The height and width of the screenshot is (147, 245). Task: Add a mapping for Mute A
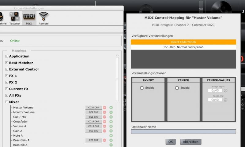[x=111, y=135]
